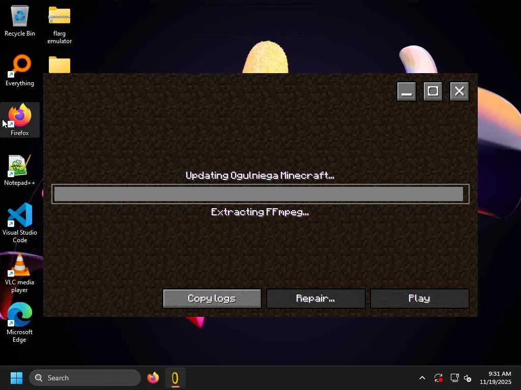This screenshot has height=390, width=521.
Task: Launch the Everything search shortcut
Action: point(20,70)
